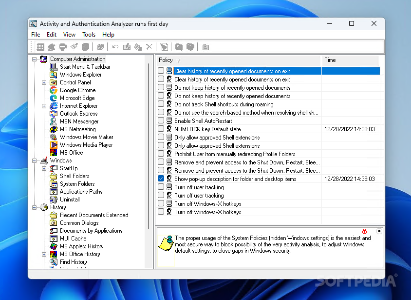Enable the Shell AutoRestart checkbox
This screenshot has height=300, width=411.
pos(161,120)
